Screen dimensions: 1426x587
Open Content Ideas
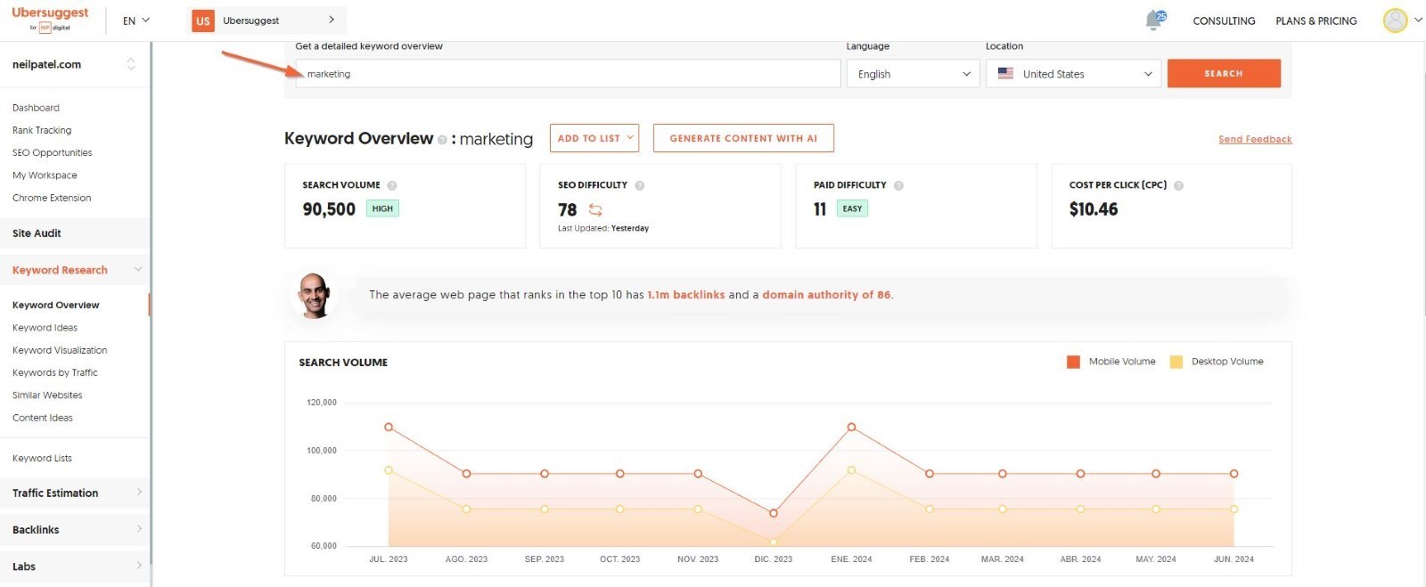(x=43, y=418)
